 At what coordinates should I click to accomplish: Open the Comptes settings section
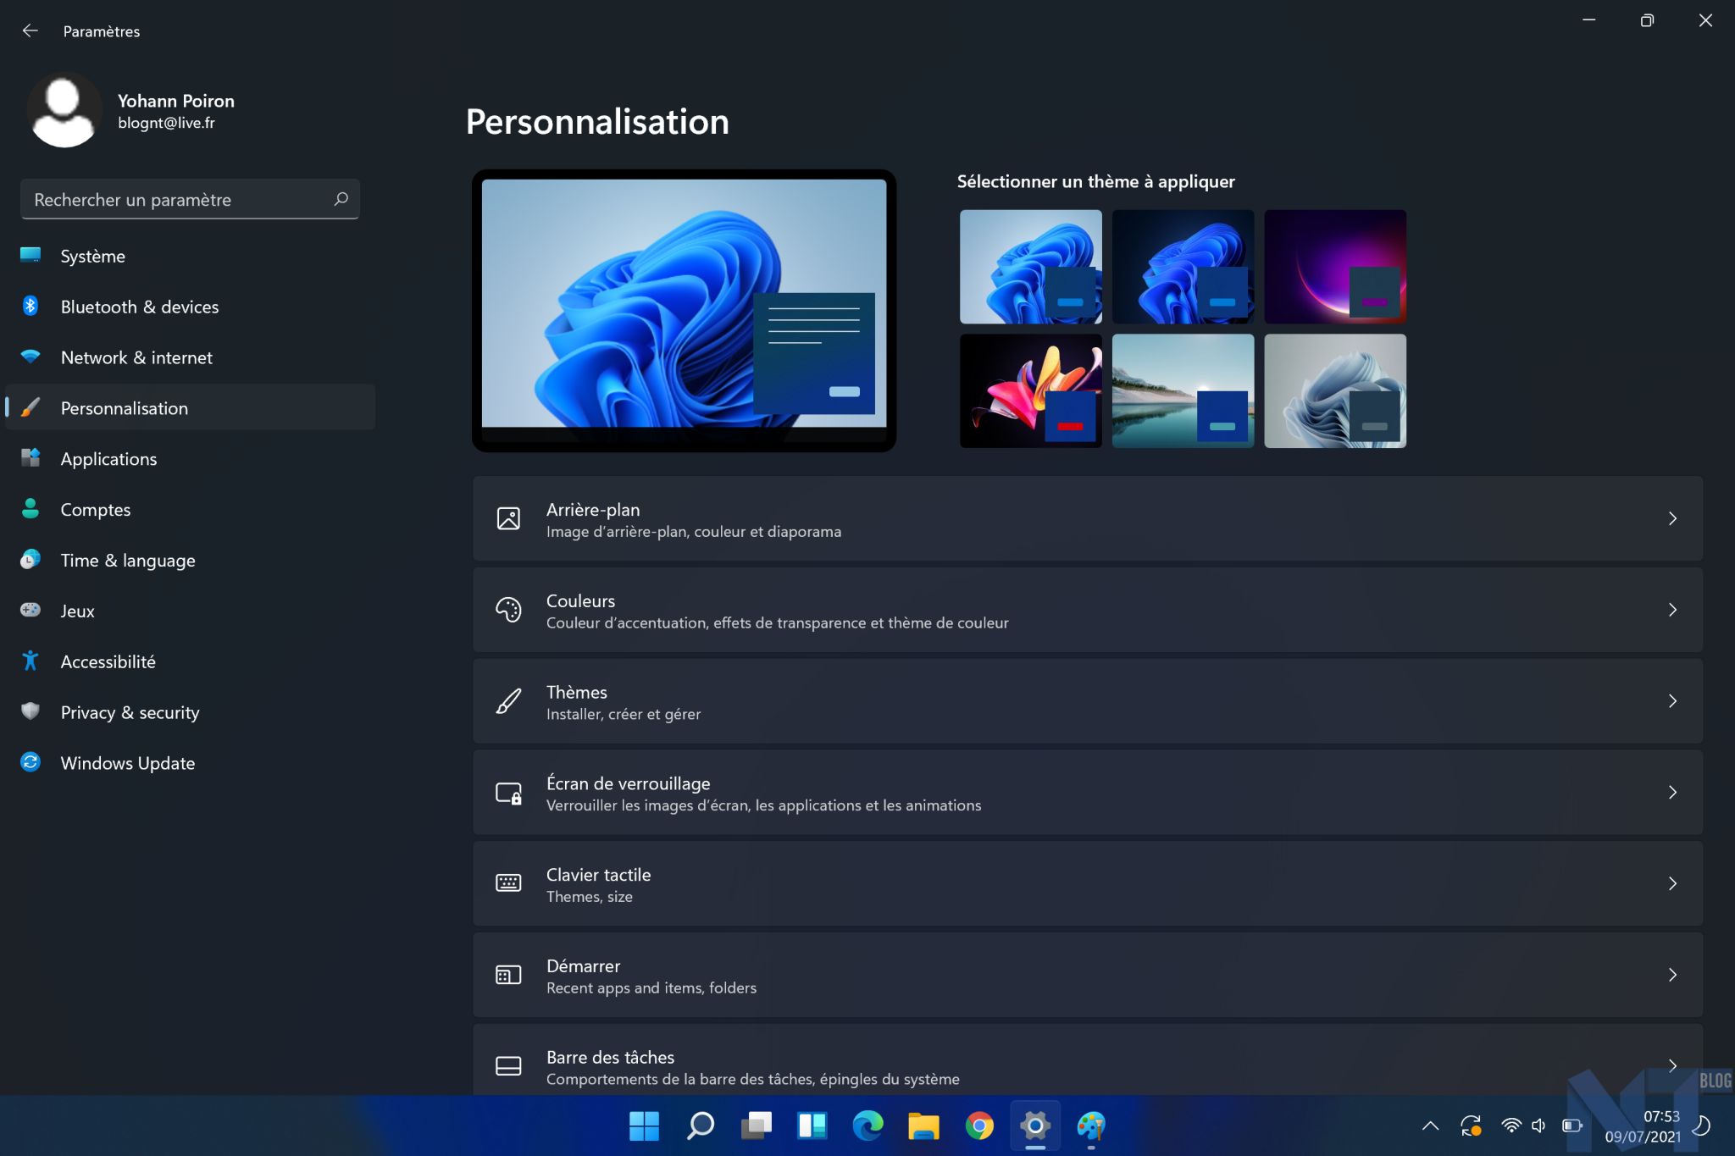[95, 509]
